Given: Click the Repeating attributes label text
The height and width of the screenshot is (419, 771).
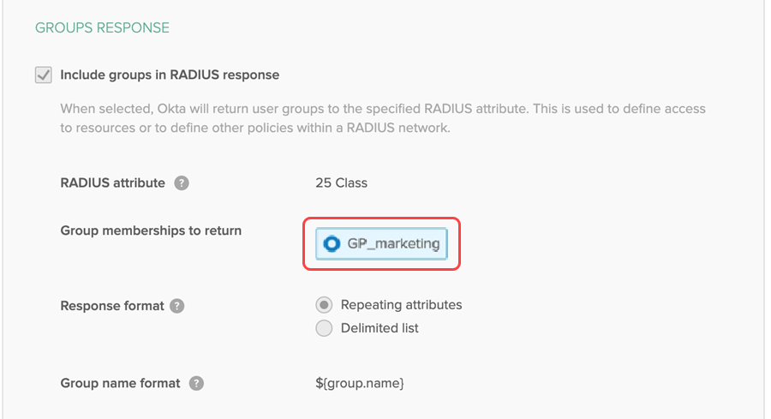Looking at the screenshot, I should 401,305.
